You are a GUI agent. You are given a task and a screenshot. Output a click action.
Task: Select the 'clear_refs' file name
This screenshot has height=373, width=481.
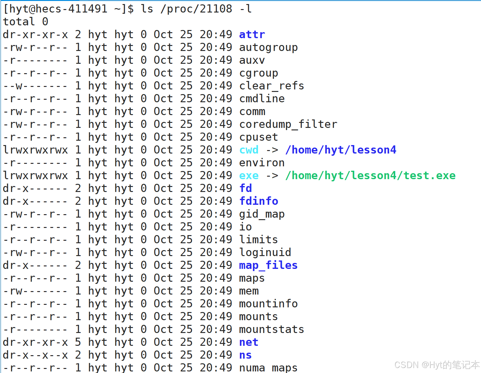tap(272, 86)
